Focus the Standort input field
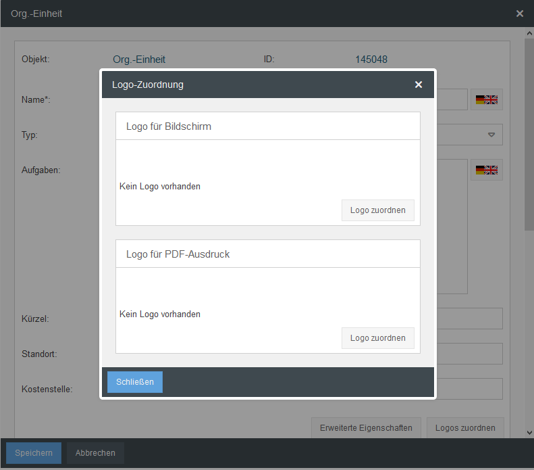Screen dimensions: 534x470 tap(469, 354)
